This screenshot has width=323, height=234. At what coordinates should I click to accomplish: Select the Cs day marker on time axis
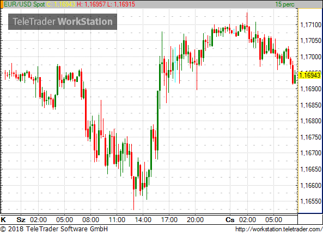[x=230, y=220]
